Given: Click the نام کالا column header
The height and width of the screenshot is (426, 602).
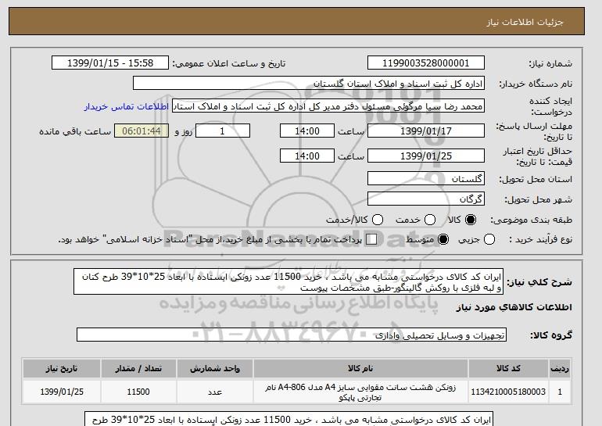Looking at the screenshot, I should pyautogui.click(x=360, y=368).
